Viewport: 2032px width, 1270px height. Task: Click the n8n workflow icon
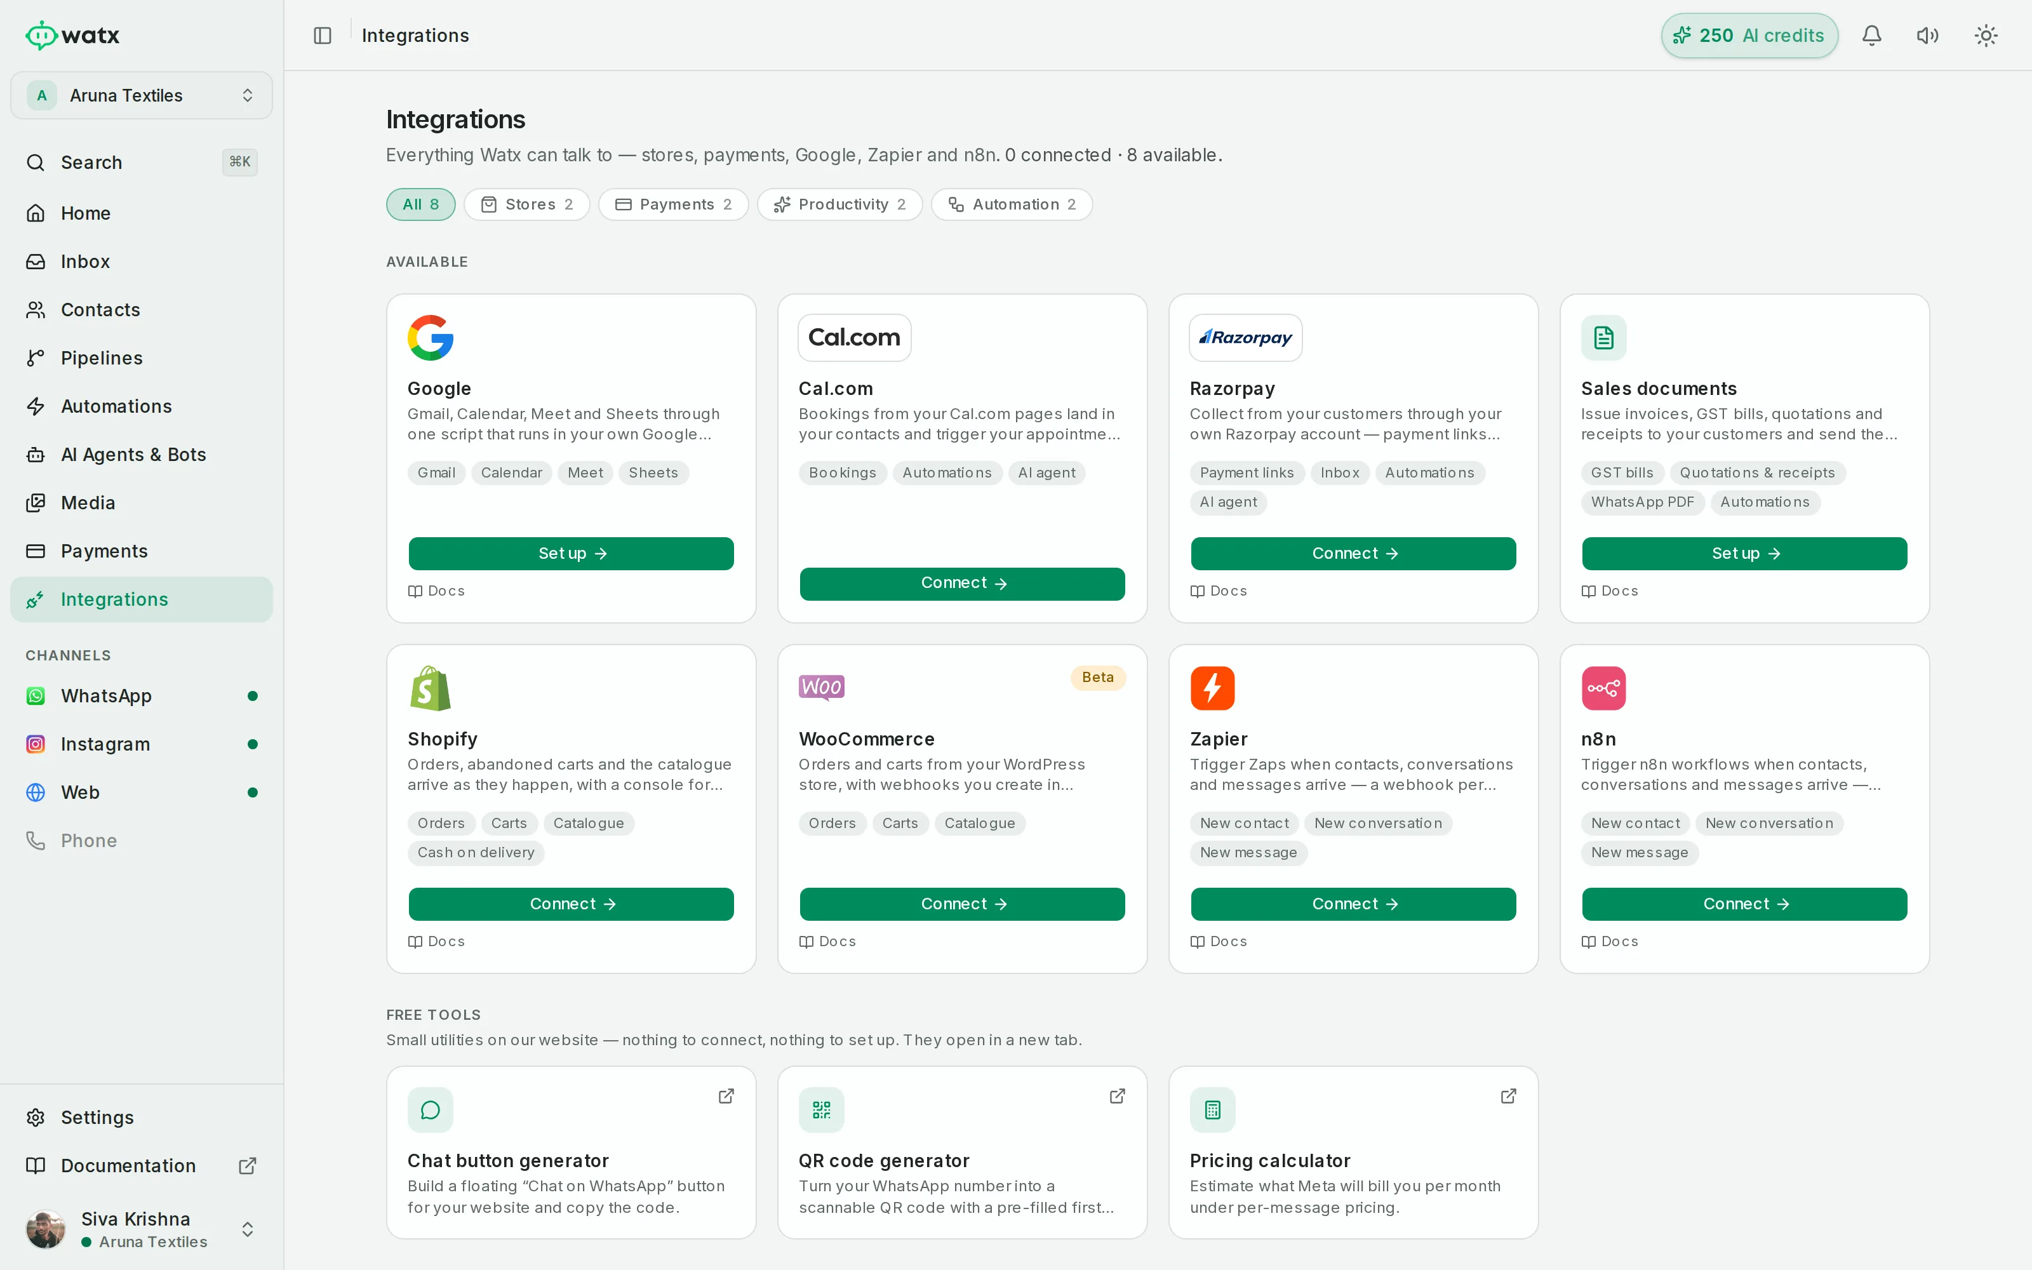coord(1604,688)
